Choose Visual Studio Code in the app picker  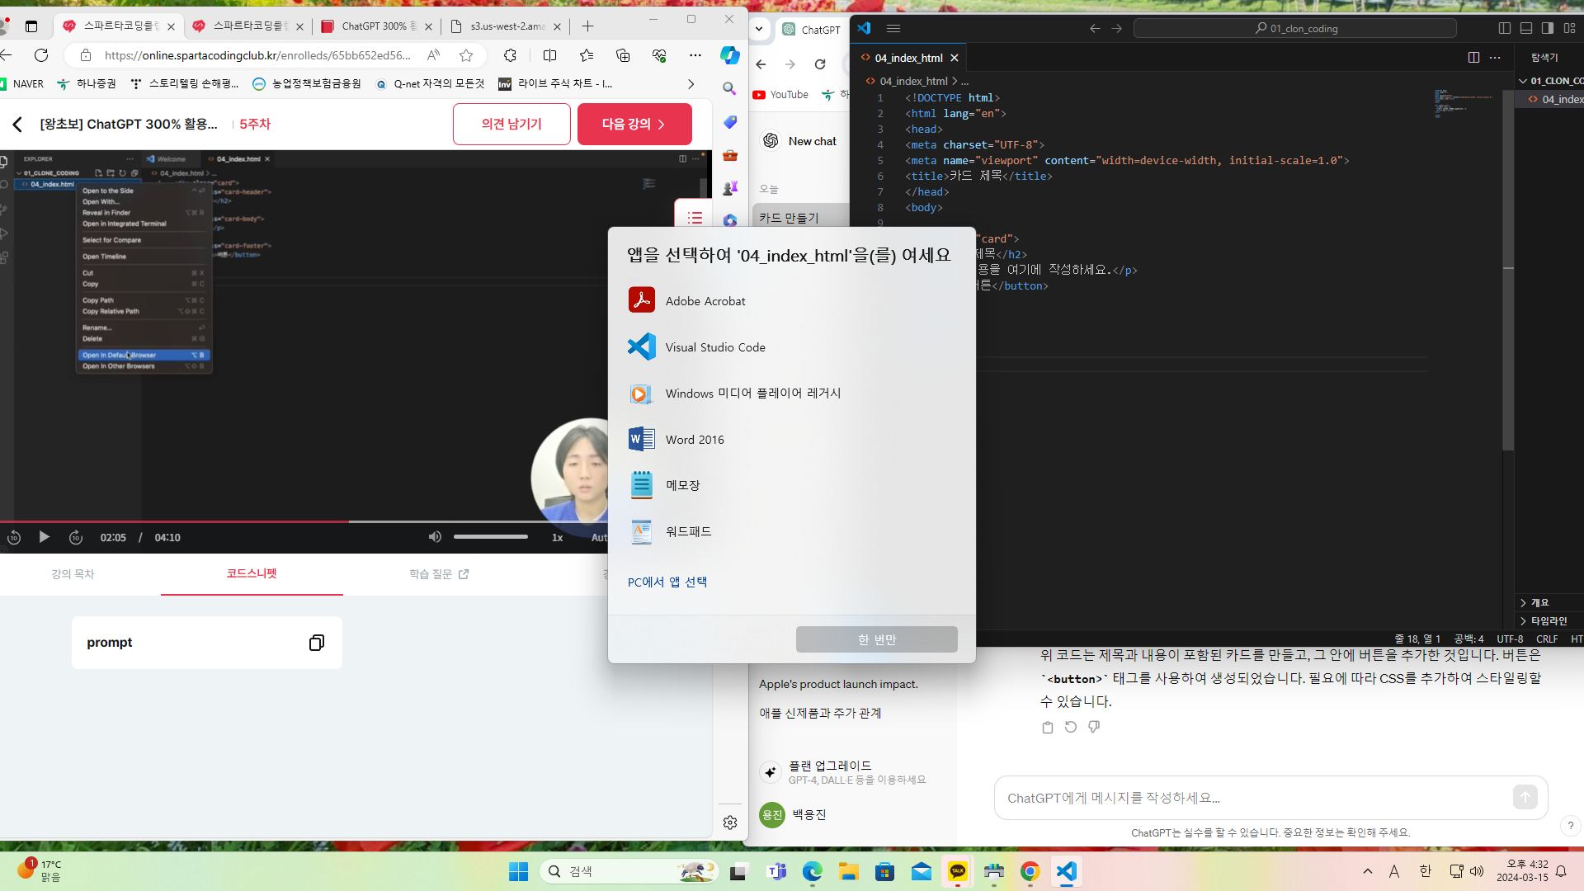(x=791, y=347)
